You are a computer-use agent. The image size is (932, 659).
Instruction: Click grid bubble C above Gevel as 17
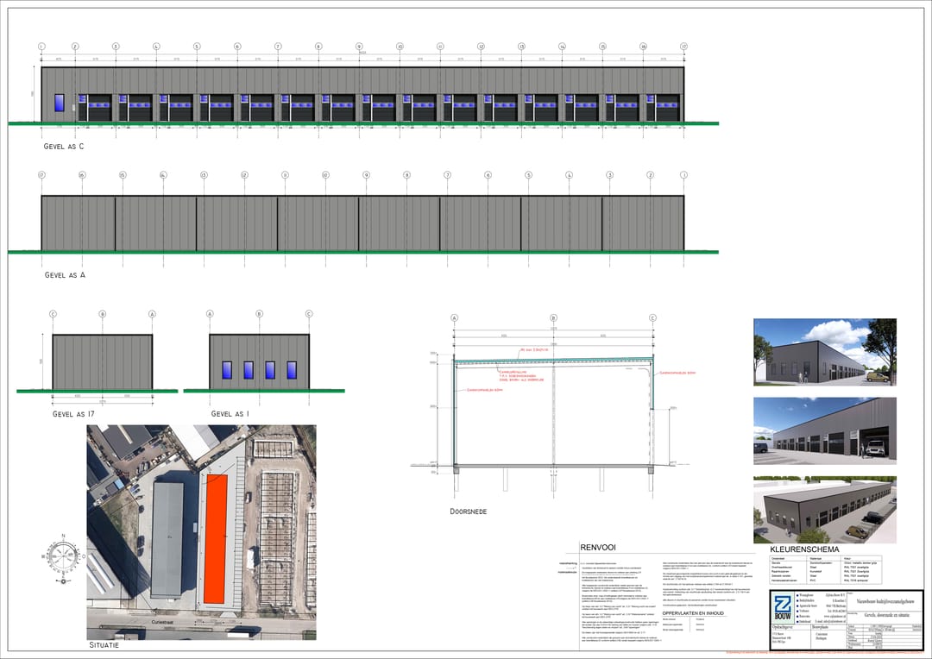[53, 314]
